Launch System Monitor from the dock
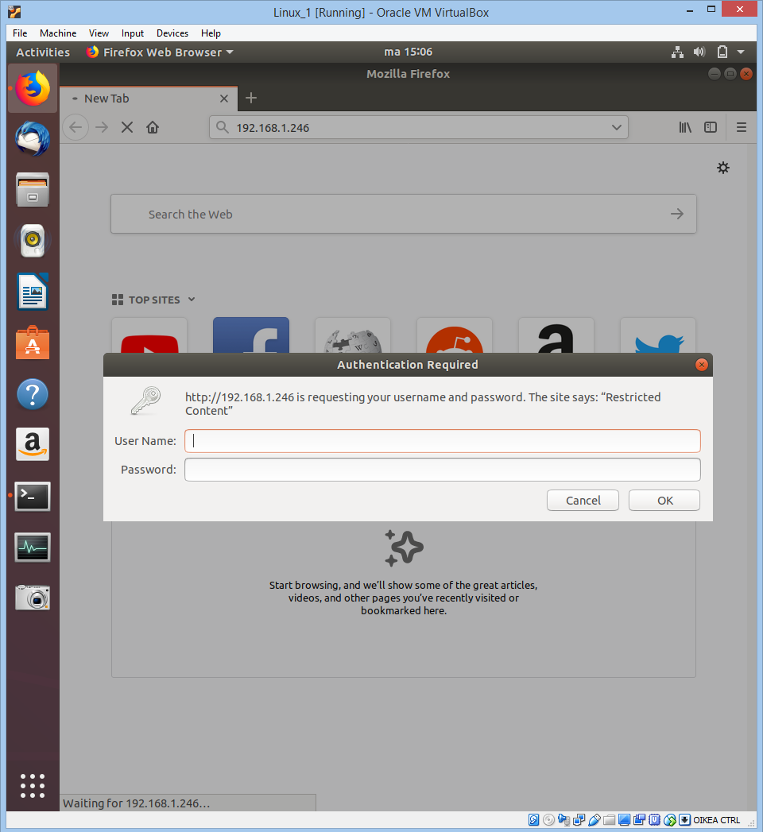Image resolution: width=763 pixels, height=832 pixels. click(32, 547)
